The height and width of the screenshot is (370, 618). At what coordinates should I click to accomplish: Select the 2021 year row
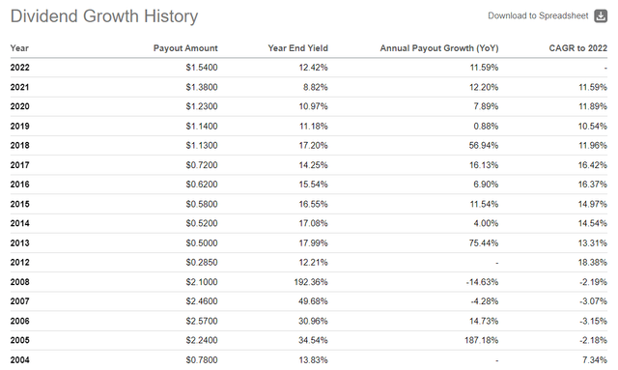[x=309, y=87]
